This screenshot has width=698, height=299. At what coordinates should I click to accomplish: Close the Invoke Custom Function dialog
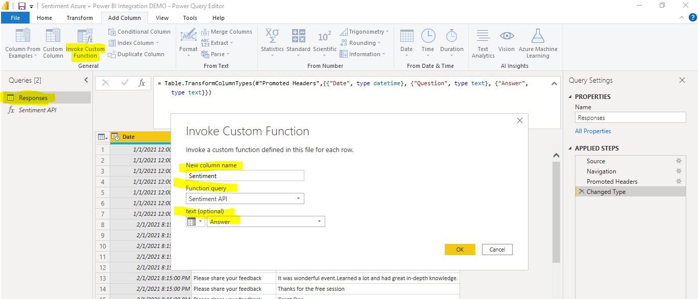point(520,120)
